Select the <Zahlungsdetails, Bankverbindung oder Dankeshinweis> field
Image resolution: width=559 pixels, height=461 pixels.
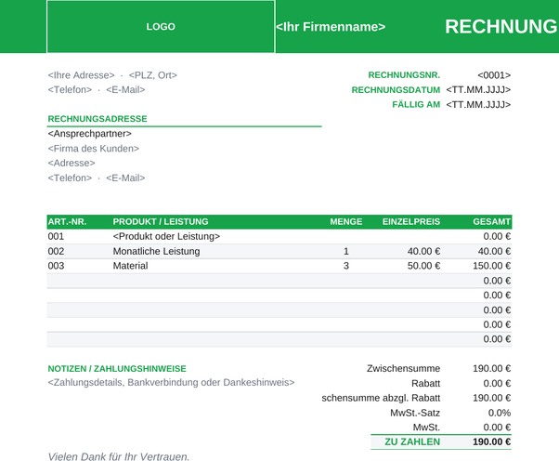[x=171, y=383]
